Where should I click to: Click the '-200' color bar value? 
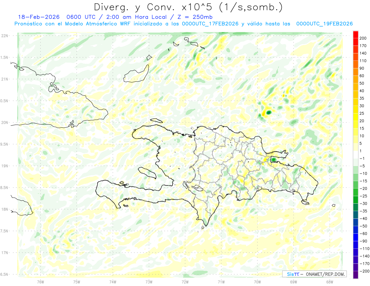click(364, 271)
